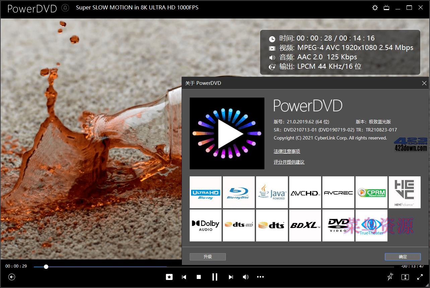The image size is (430, 288).
Task: Open 法律注意事项 legal notice link
Action: pos(287,151)
